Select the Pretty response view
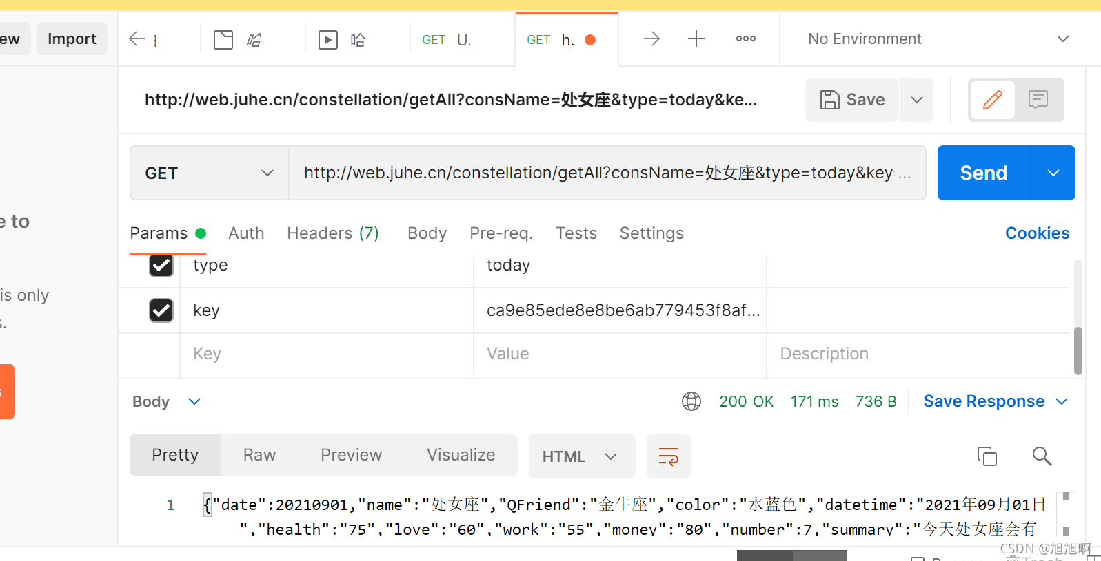 click(175, 455)
